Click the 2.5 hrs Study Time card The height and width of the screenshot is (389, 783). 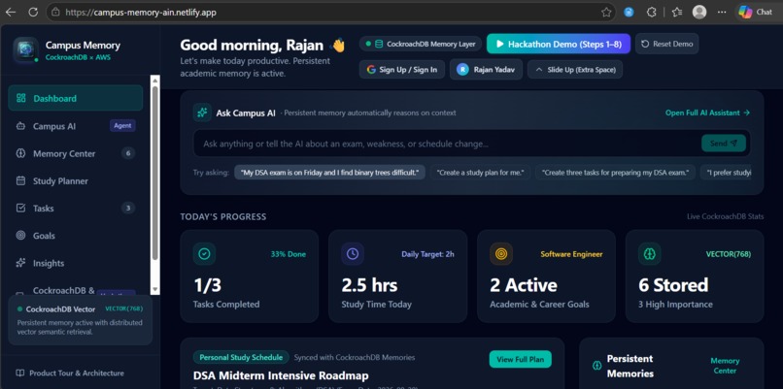point(398,276)
